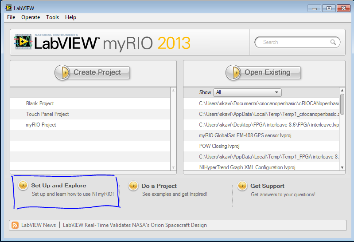
Task: Open the Operate menu
Action: click(x=31, y=17)
